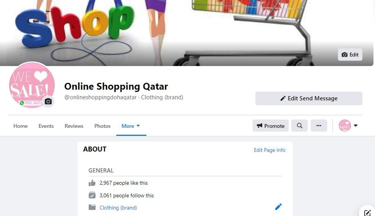Open the three-dots more options button

(x=319, y=126)
